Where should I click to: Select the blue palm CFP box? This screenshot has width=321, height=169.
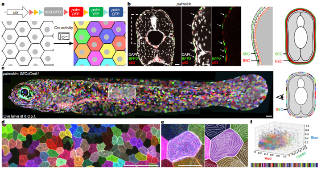(x=115, y=12)
